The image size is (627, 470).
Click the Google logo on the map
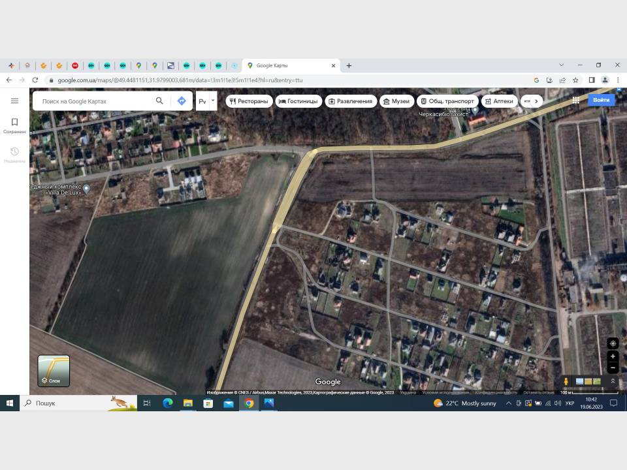[x=328, y=382]
